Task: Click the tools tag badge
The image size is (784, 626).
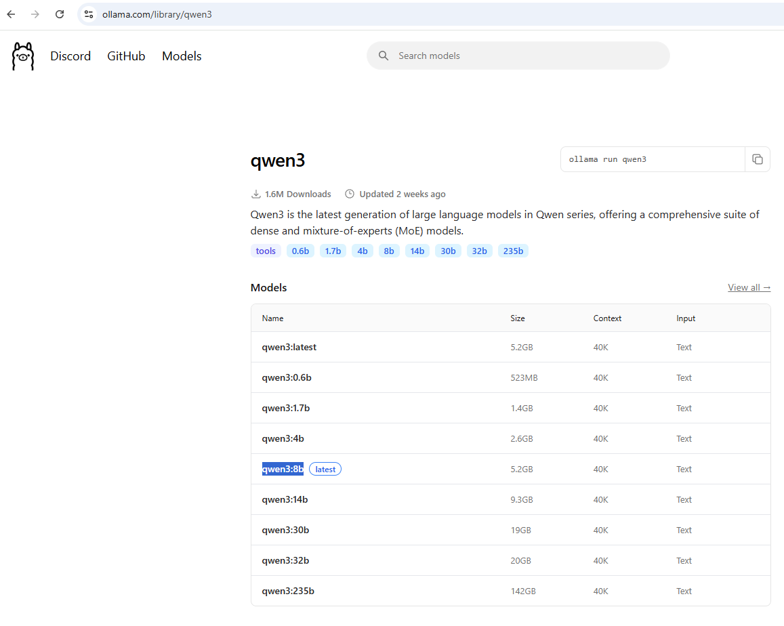Action: [x=266, y=251]
